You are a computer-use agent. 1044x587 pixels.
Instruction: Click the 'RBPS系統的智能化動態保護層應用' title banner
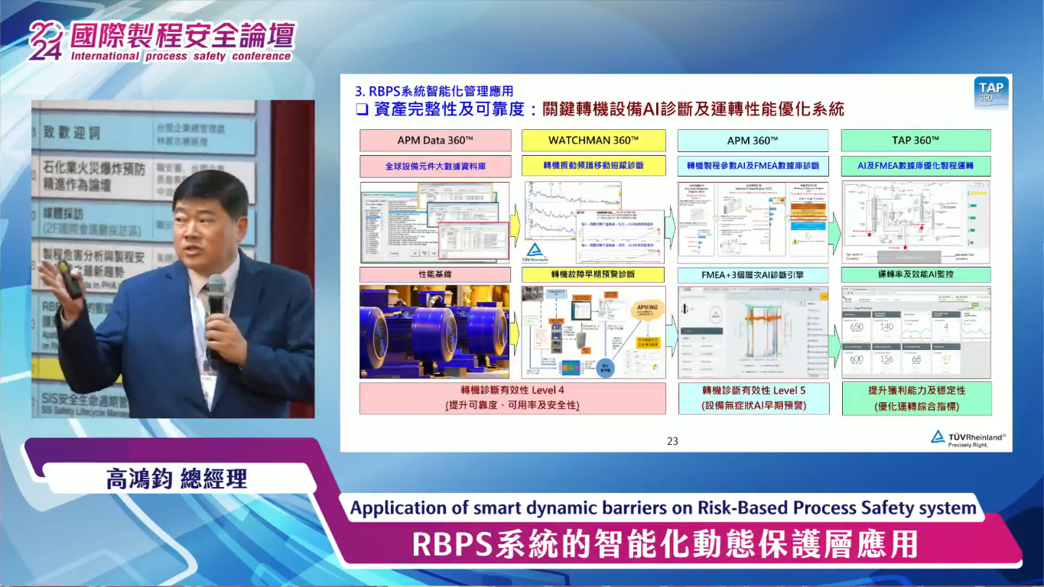point(665,544)
